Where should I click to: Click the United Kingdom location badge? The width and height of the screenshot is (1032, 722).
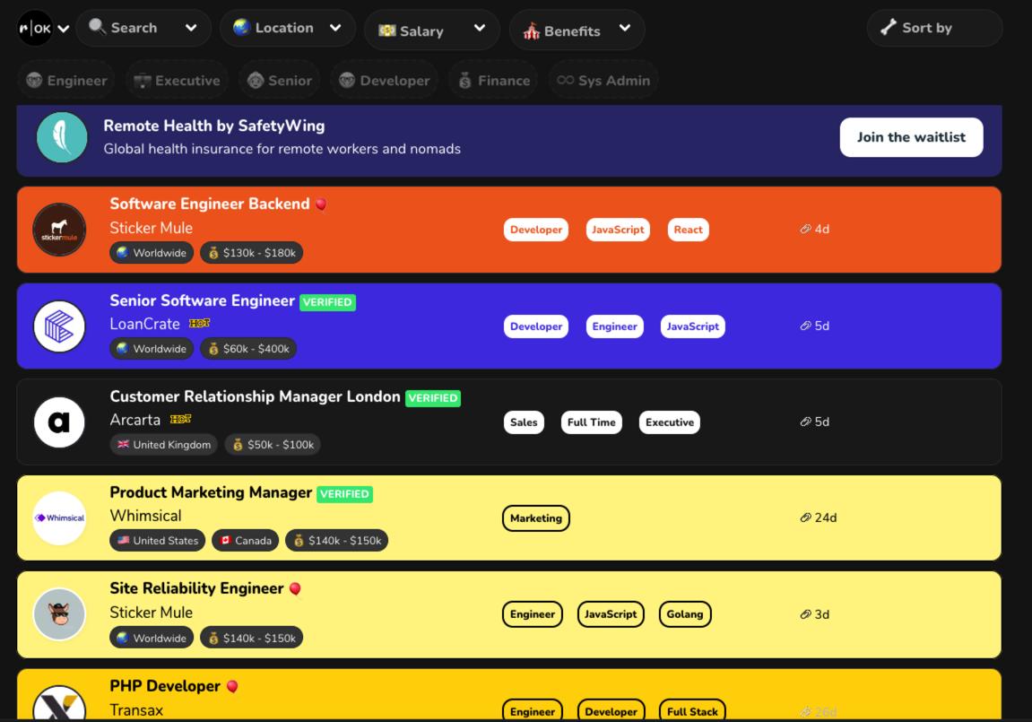point(164,445)
